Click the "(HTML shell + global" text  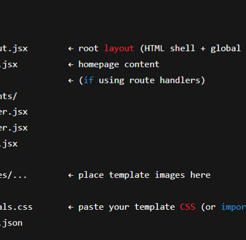[x=190, y=49]
